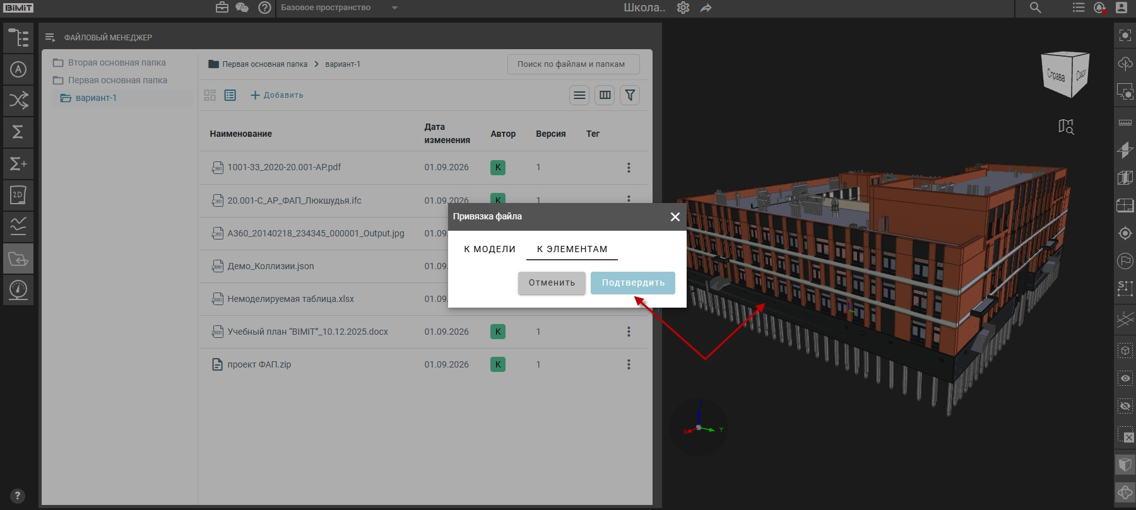Close the Привязка файла dialog
Image resolution: width=1136 pixels, height=510 pixels.
point(675,217)
